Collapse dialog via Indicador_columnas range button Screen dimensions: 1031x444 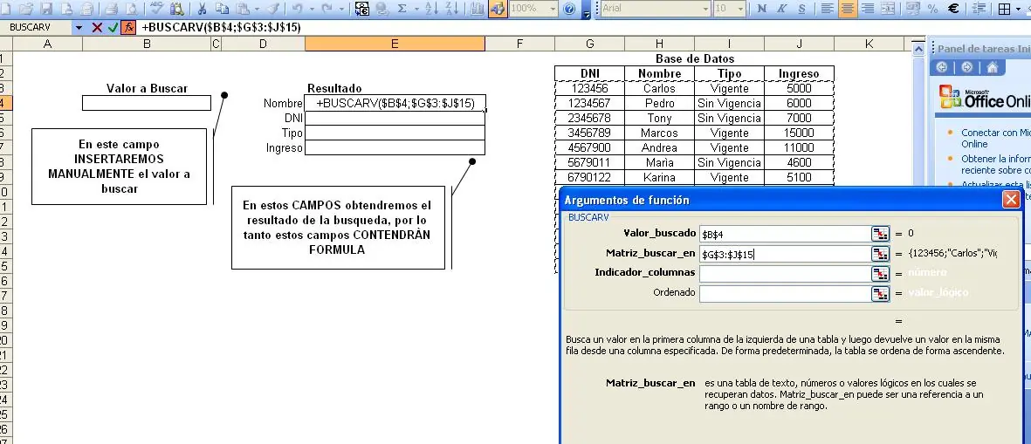[x=880, y=273]
